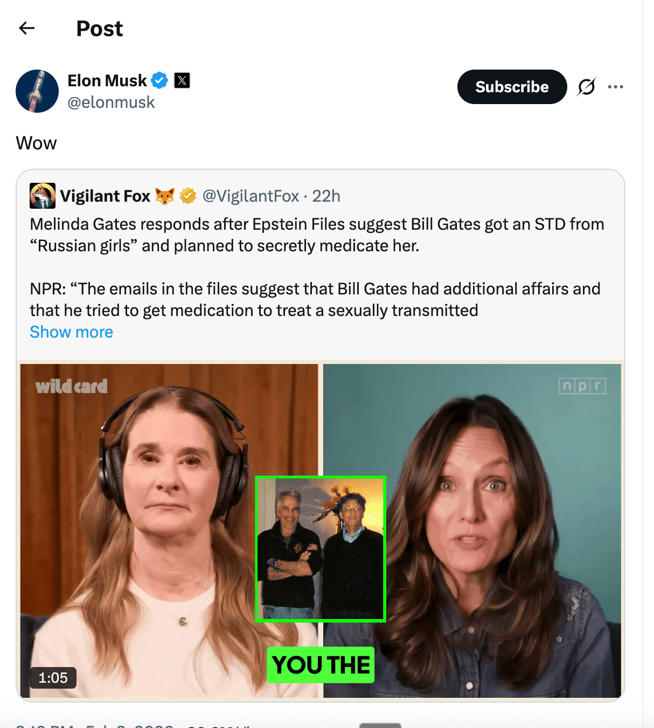Click the fox emoji after Vigilant Fox
The width and height of the screenshot is (654, 728).
165,196
